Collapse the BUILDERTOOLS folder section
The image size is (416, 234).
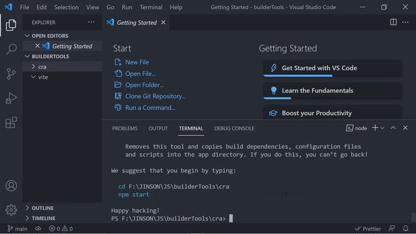[x=27, y=57]
